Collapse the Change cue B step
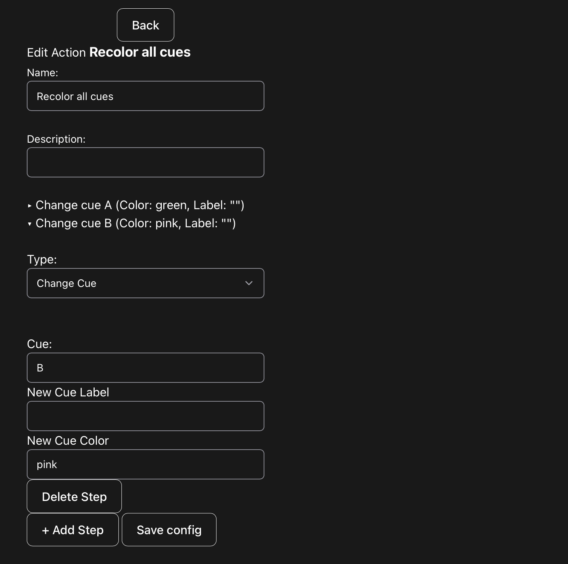The image size is (568, 564). tap(132, 223)
